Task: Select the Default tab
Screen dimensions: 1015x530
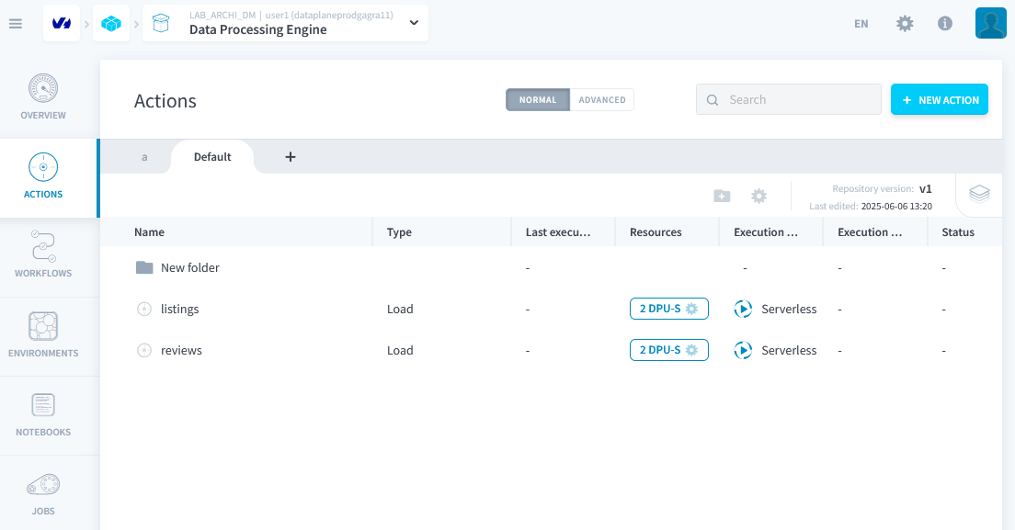Action: point(211,156)
